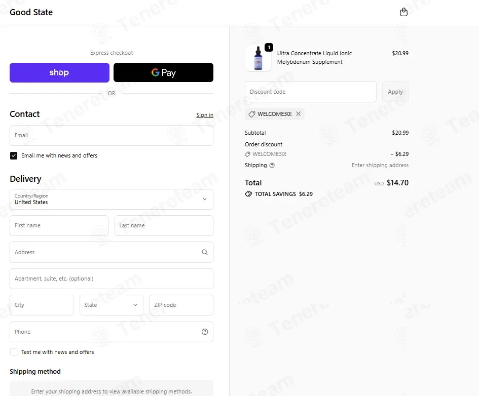479x396 pixels.
Task: Click the Molybdenum Supplement product thumbnail
Action: (258, 58)
